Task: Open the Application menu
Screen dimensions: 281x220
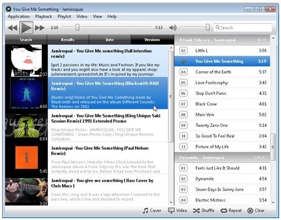Action: pyautogui.click(x=19, y=17)
